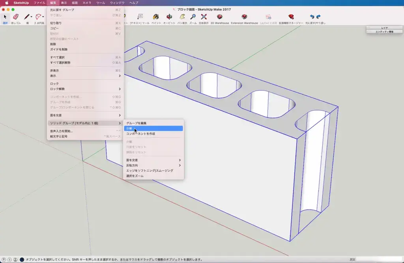Choose ガイドを削除 in the Edit menu

[x=85, y=49]
